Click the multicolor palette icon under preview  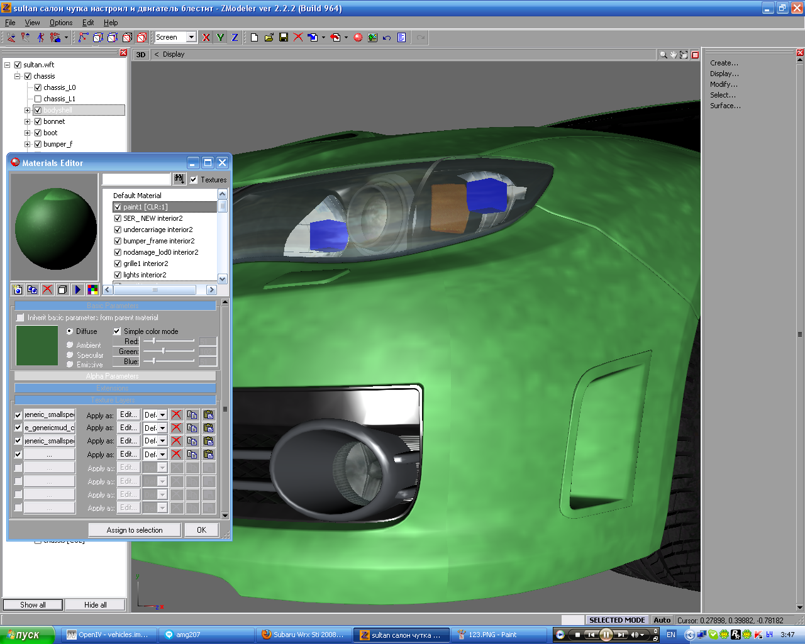click(92, 289)
